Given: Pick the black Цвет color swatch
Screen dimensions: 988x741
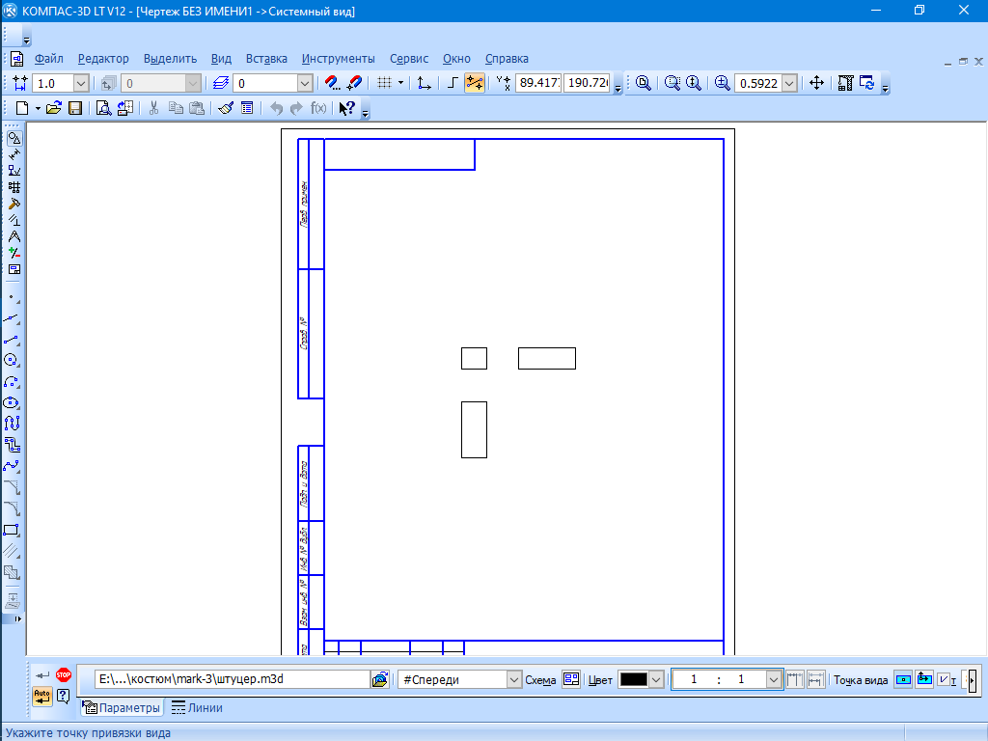Looking at the screenshot, I should click(x=634, y=680).
